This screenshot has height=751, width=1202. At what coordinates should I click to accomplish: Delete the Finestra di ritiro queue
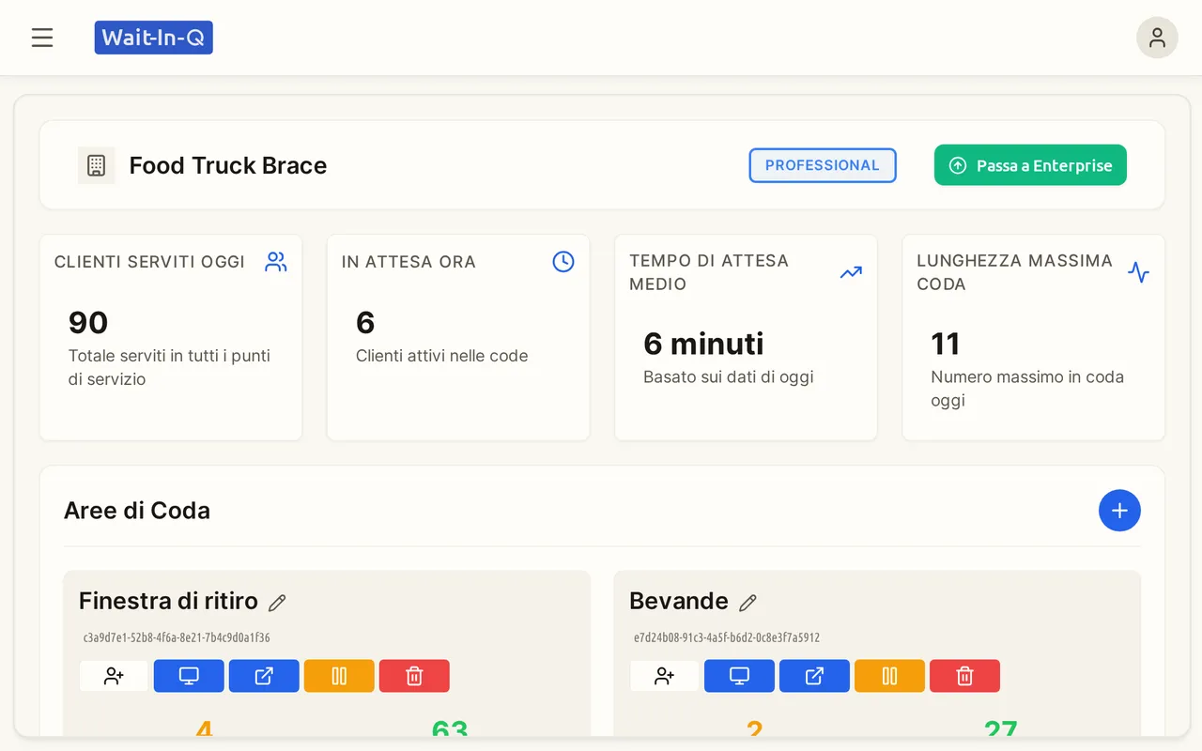tap(414, 676)
